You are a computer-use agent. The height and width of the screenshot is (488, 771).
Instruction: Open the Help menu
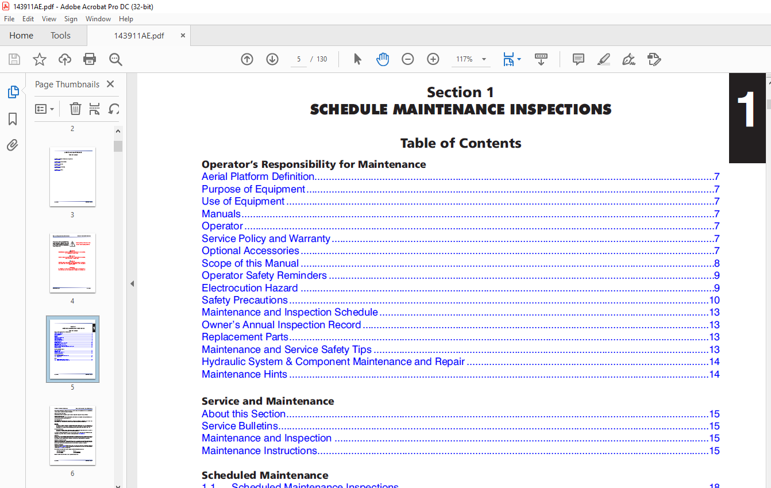pos(126,19)
